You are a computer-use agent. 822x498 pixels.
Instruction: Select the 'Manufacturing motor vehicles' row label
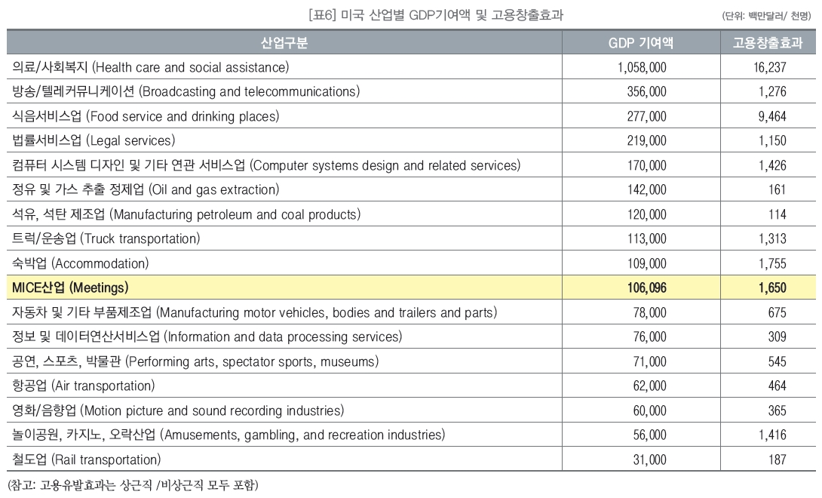coord(255,312)
